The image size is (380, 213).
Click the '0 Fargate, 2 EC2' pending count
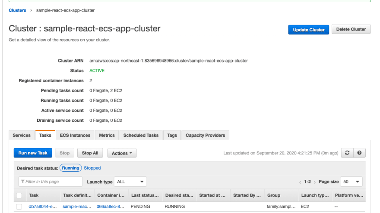point(106,90)
